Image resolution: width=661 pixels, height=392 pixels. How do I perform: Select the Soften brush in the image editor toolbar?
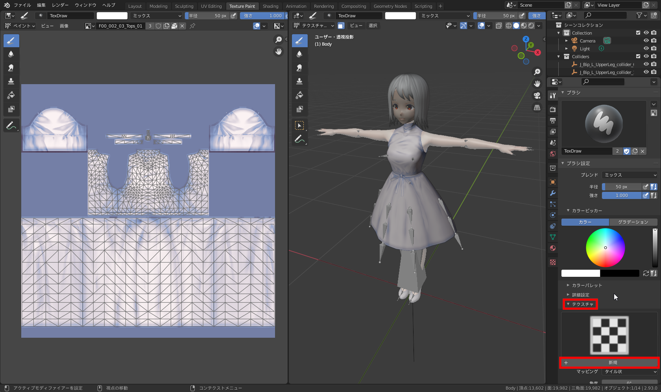pyautogui.click(x=11, y=54)
